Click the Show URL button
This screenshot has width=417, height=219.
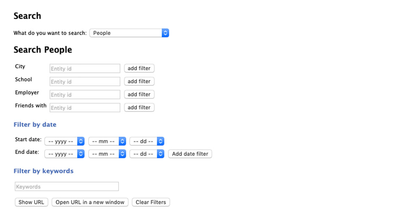[31, 202]
